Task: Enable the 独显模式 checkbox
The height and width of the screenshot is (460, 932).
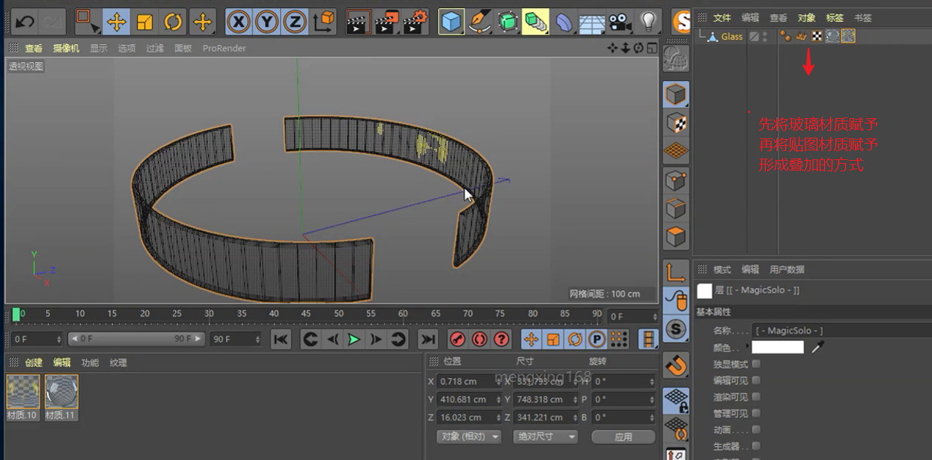Action: (x=756, y=364)
